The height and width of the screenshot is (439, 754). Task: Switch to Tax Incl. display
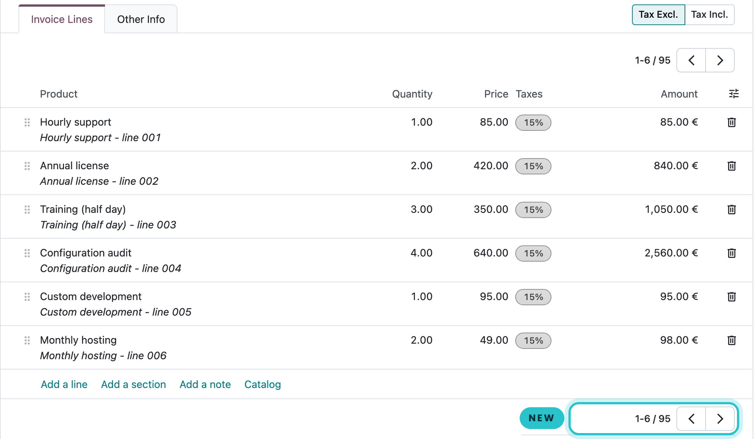pyautogui.click(x=709, y=15)
